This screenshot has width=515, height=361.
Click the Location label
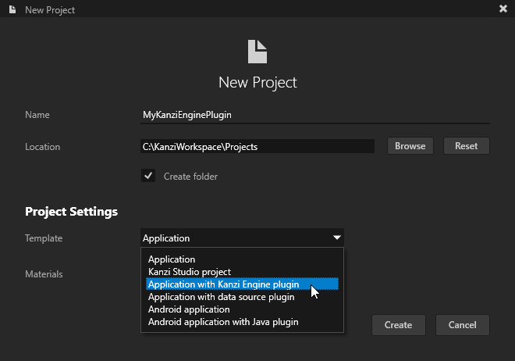coord(43,147)
